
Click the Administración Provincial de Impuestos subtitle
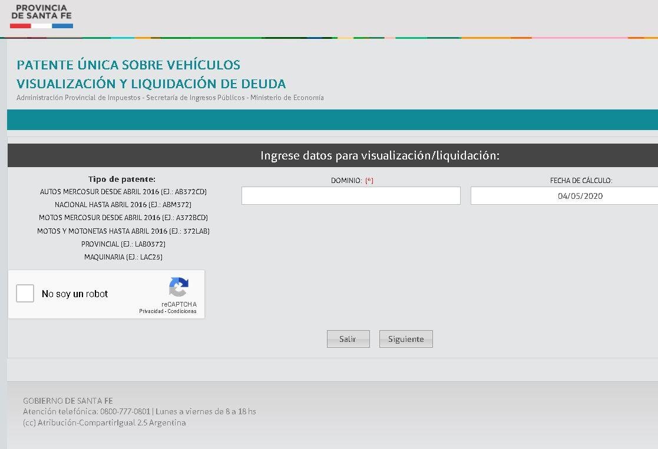[x=169, y=98]
